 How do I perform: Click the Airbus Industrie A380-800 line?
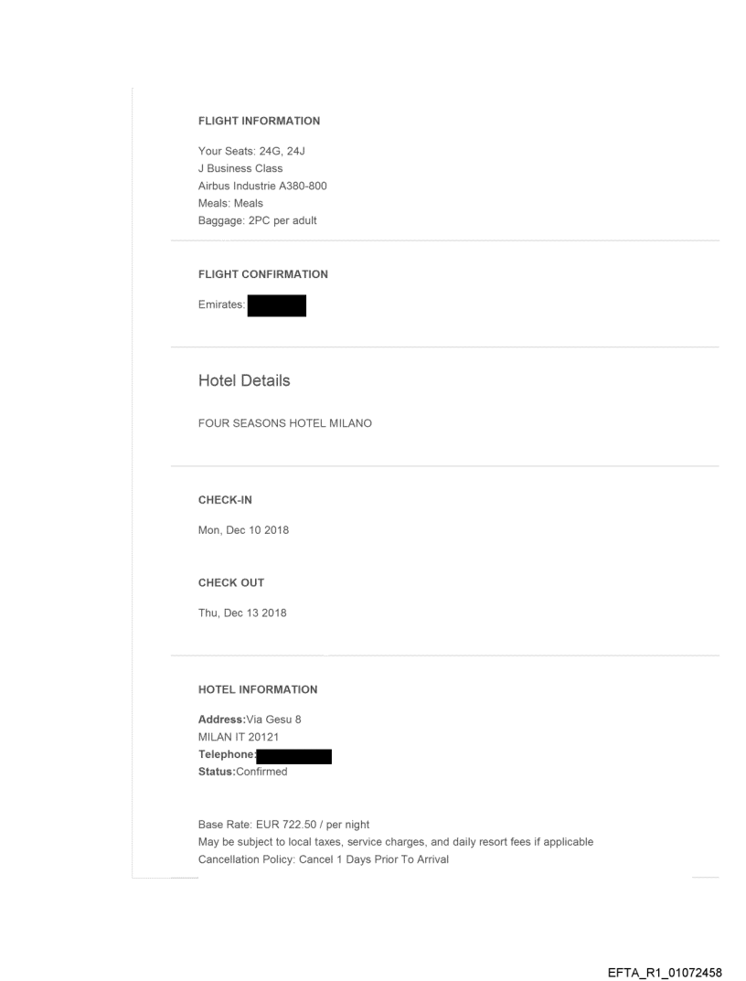(x=262, y=186)
